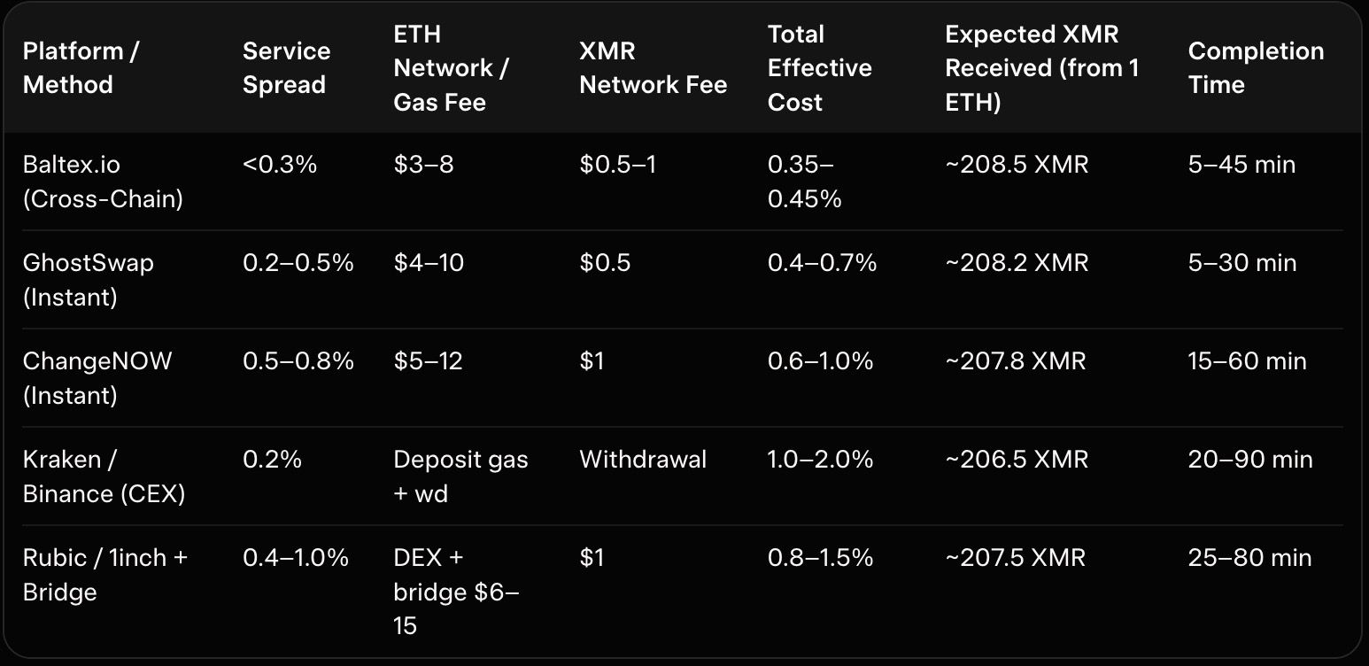Click the <0.3% service spread value
Screen dimensions: 1369x666
(x=280, y=165)
